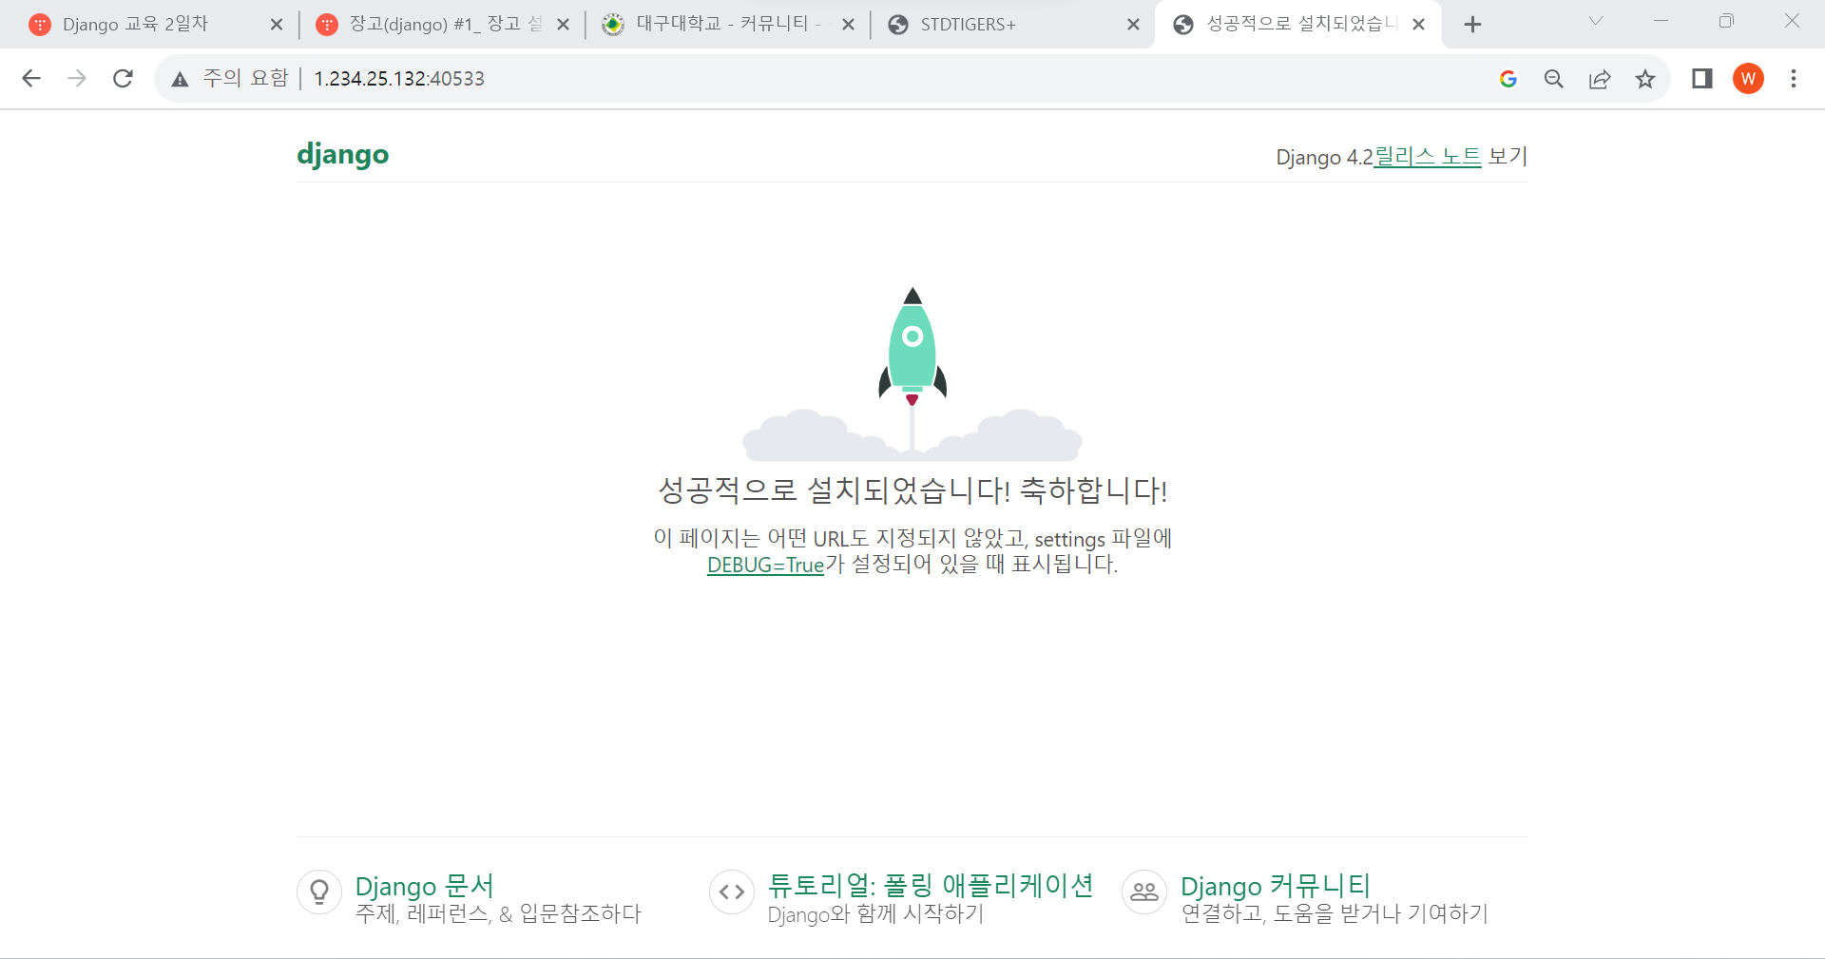Open Chrome's three-dot menu
Image resolution: width=1825 pixels, height=959 pixels.
tap(1794, 79)
